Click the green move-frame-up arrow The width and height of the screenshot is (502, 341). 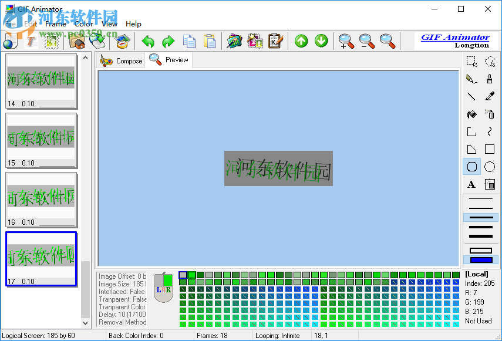click(301, 41)
